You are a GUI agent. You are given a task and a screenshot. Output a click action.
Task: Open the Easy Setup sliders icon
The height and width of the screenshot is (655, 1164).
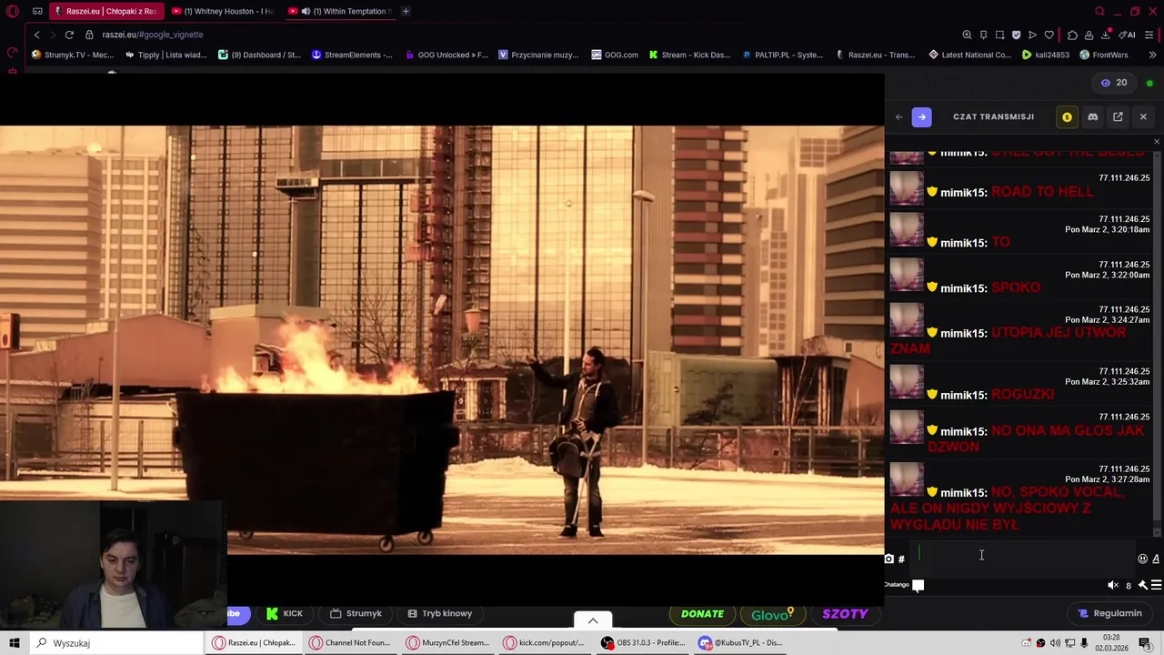(x=1149, y=35)
